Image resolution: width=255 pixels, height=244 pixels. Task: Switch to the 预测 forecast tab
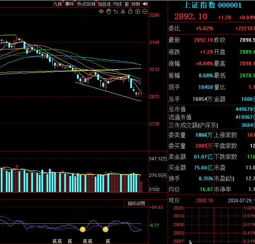click(x=136, y=4)
